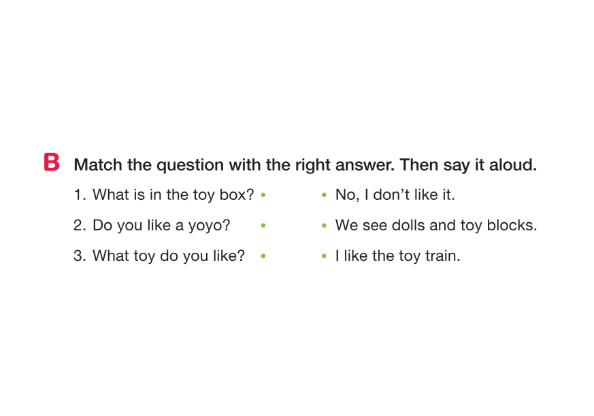Click the dot after "What toy do you like?"
The width and height of the screenshot is (594, 416).
(263, 257)
